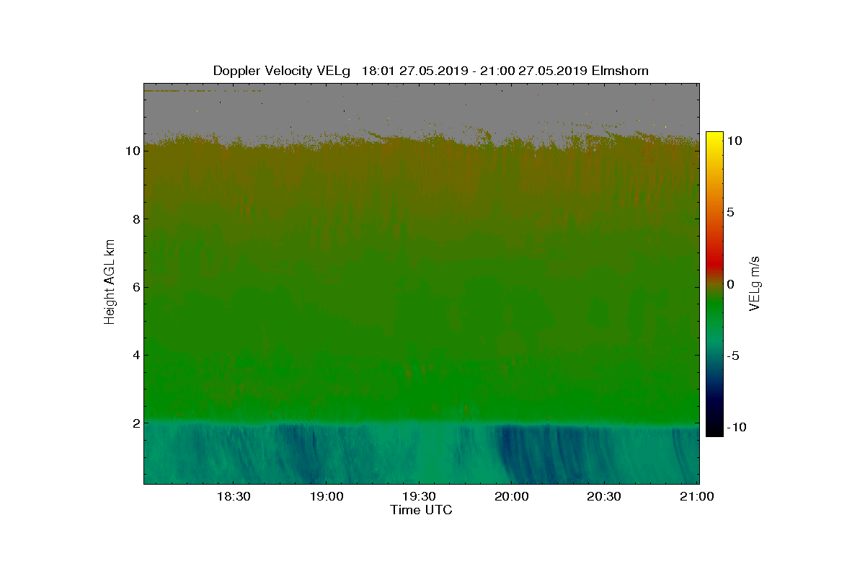Click the black bottom of the colorbar
865x577 pixels.
point(714,431)
